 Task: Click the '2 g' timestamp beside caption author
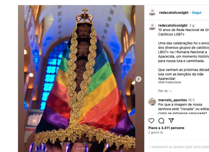click(x=192, y=25)
